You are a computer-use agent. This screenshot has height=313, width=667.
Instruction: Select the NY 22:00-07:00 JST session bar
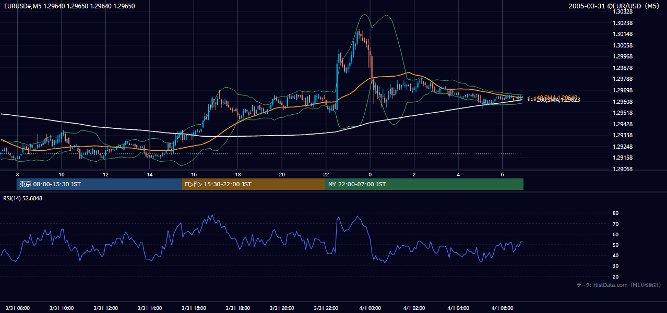[x=424, y=184]
